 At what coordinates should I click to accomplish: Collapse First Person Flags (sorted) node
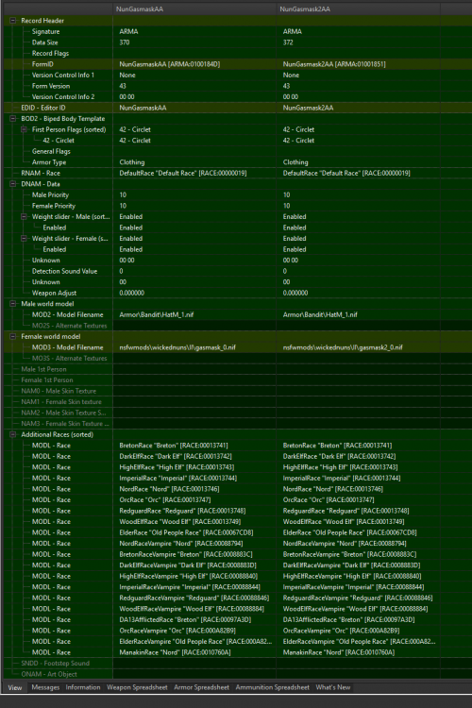click(24, 129)
